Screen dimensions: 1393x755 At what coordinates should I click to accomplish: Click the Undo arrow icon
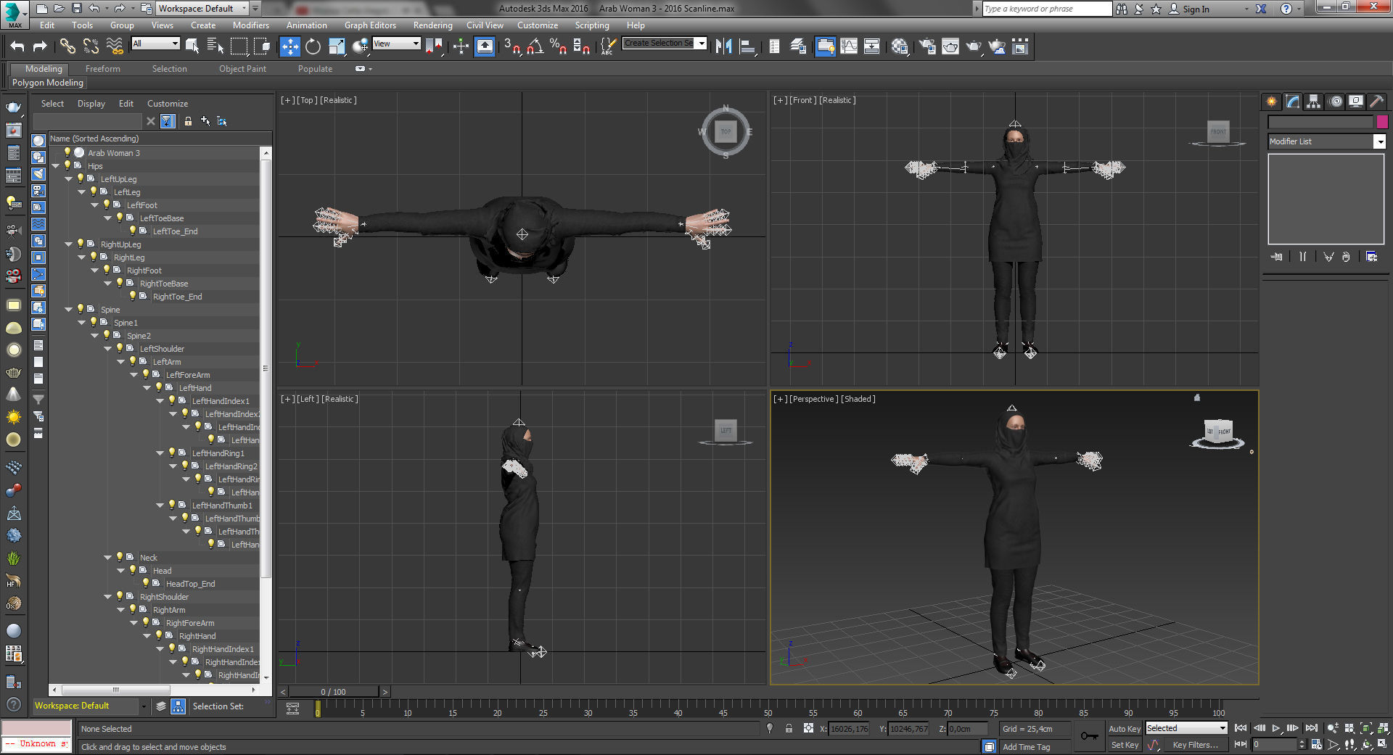coord(17,46)
